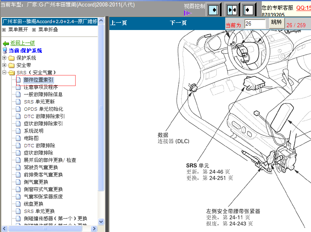The height and width of the screenshot is (232, 311).
Task: Open 气囊和张紧器报废 item
Action: 43,197
